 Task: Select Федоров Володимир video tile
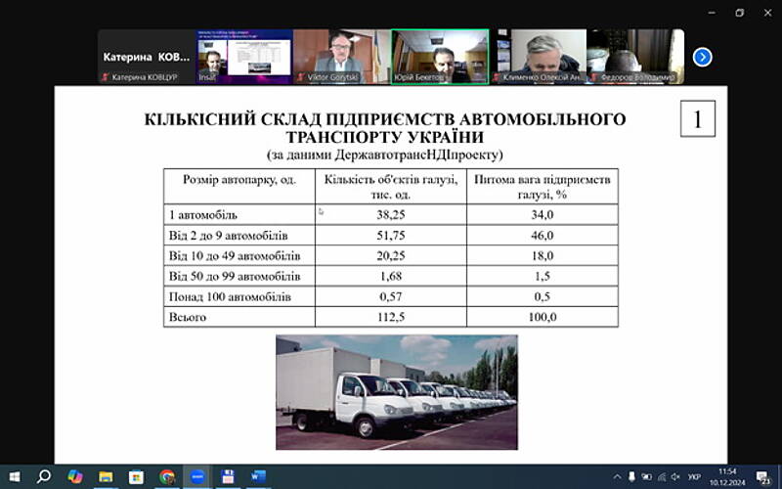tap(636, 57)
